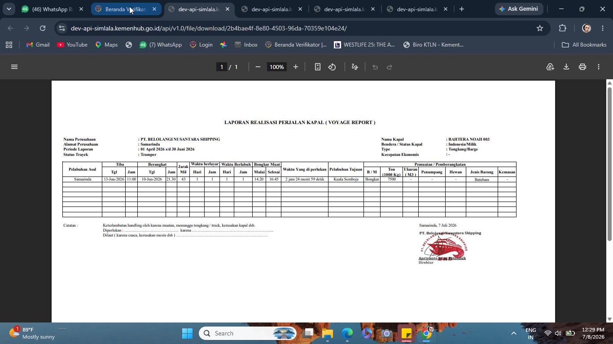613x344 pixels.
Task: Reload the current page
Action: (43, 28)
